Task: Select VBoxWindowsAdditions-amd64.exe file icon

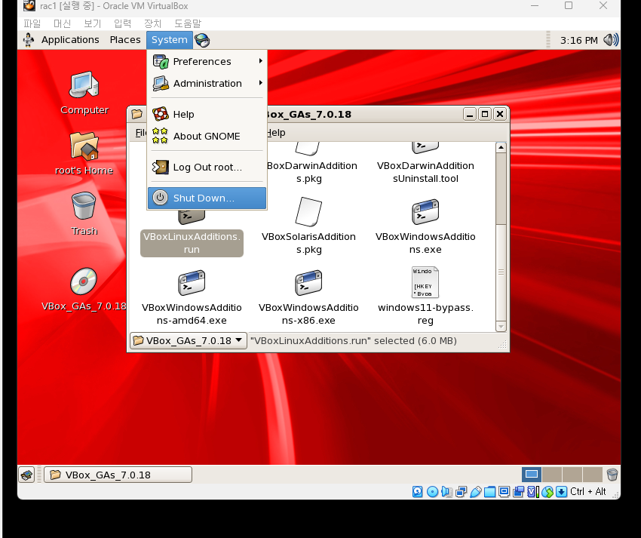Action: coord(192,283)
